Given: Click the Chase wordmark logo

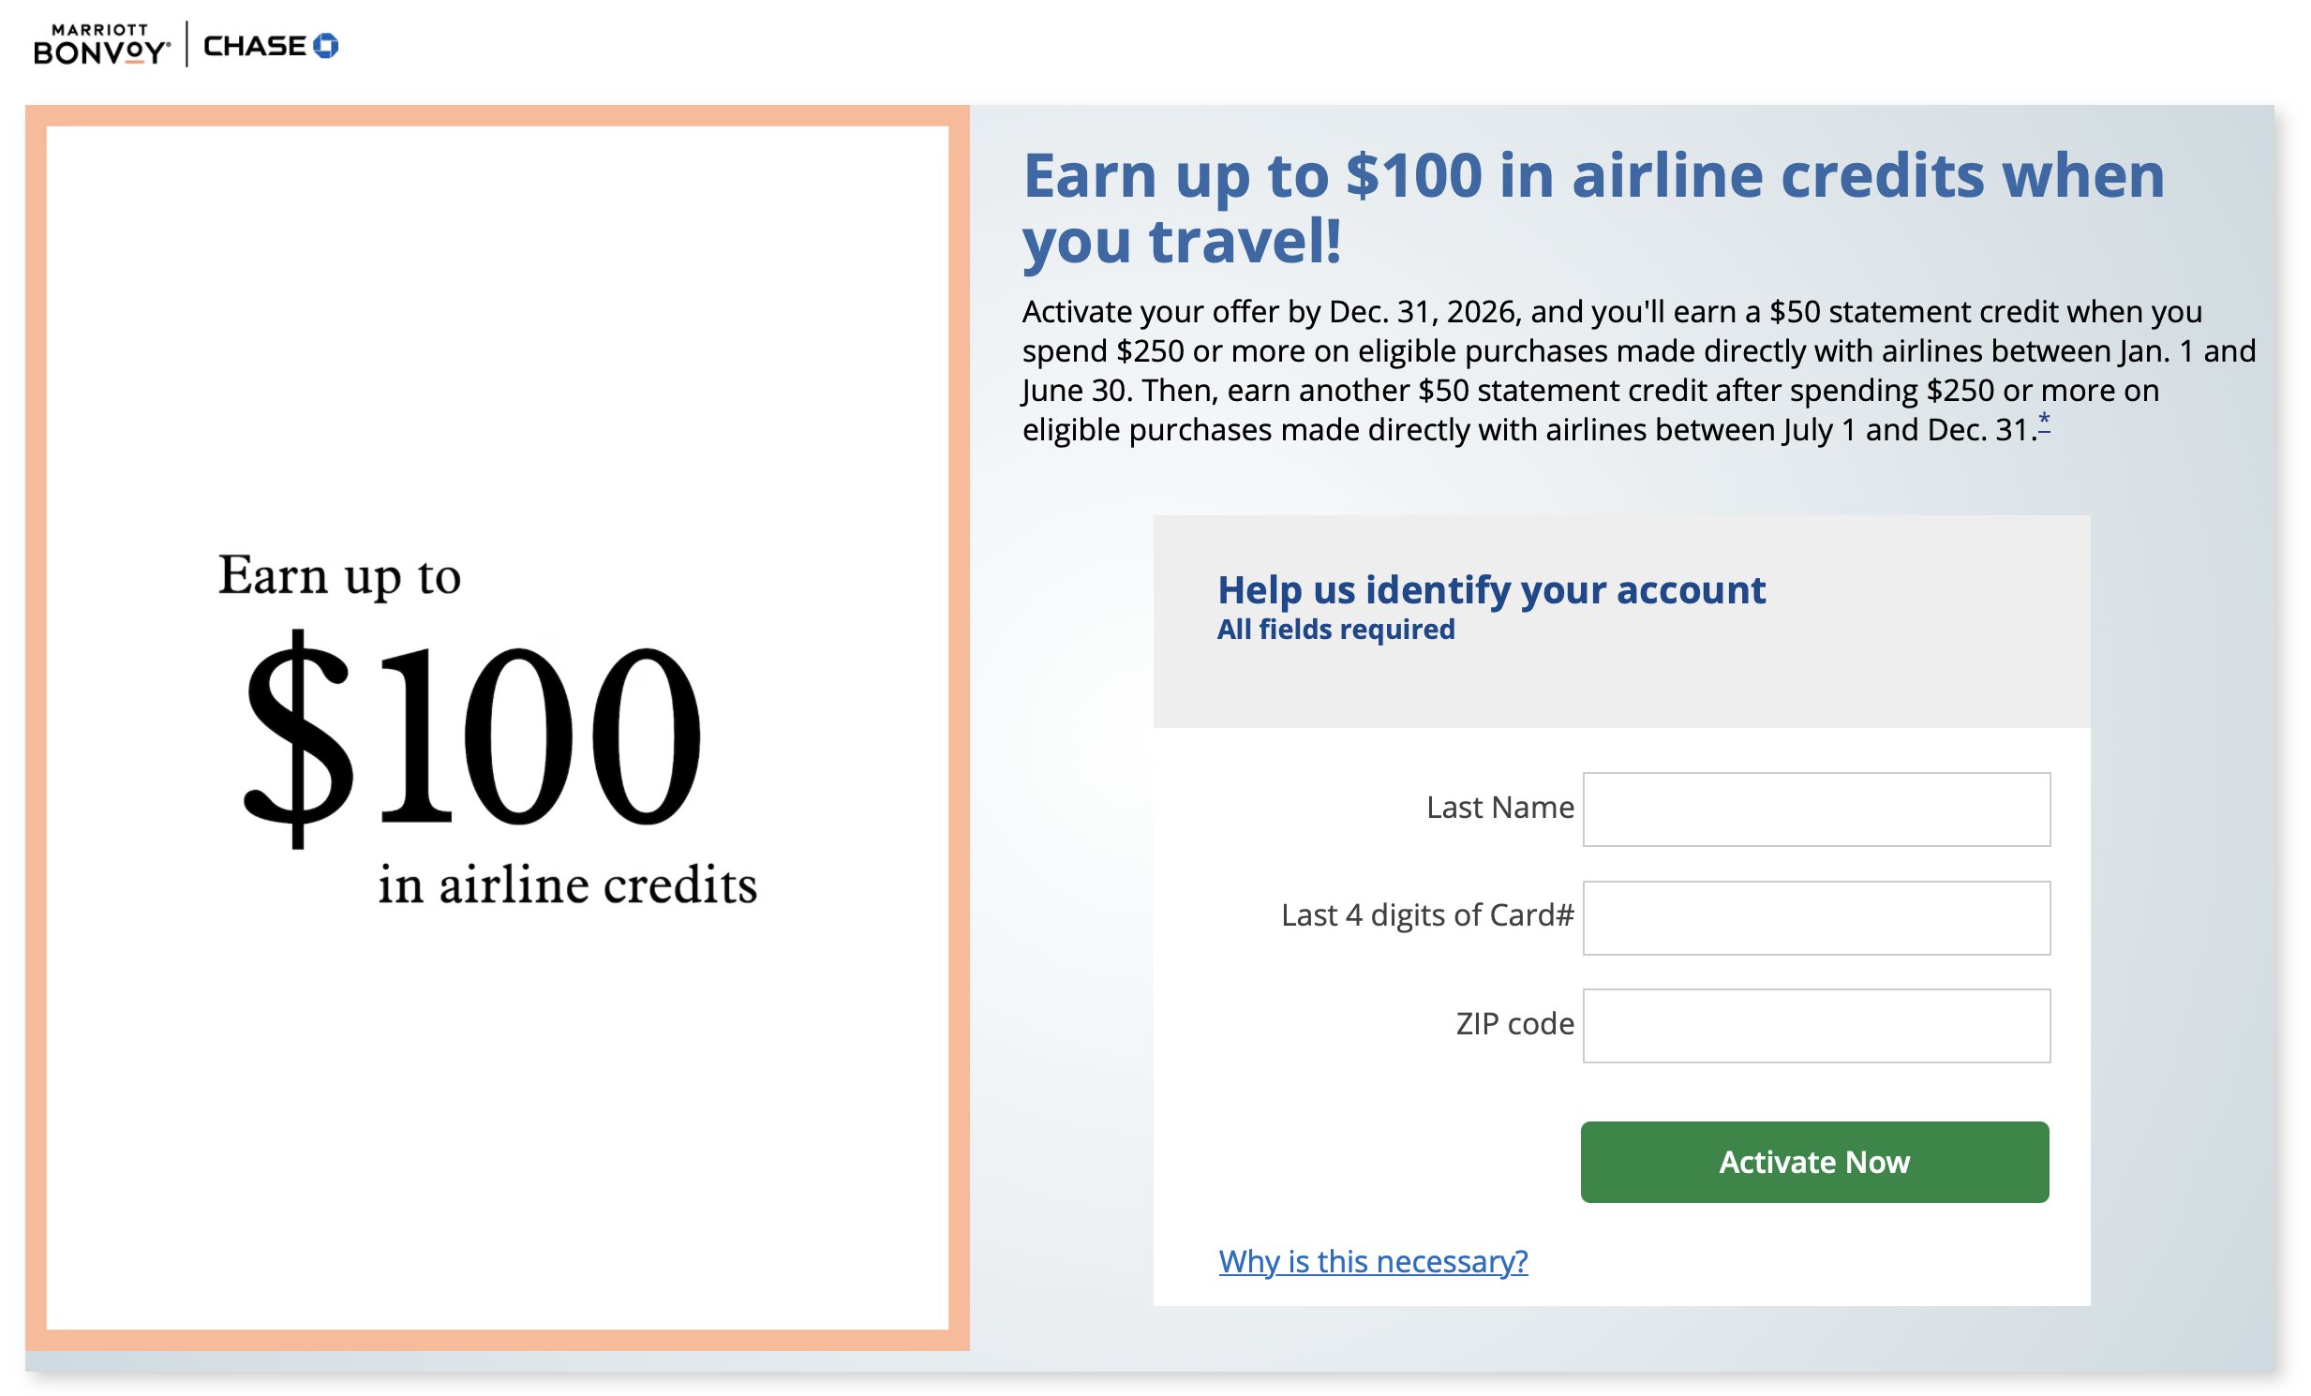Looking at the screenshot, I should click(x=254, y=46).
